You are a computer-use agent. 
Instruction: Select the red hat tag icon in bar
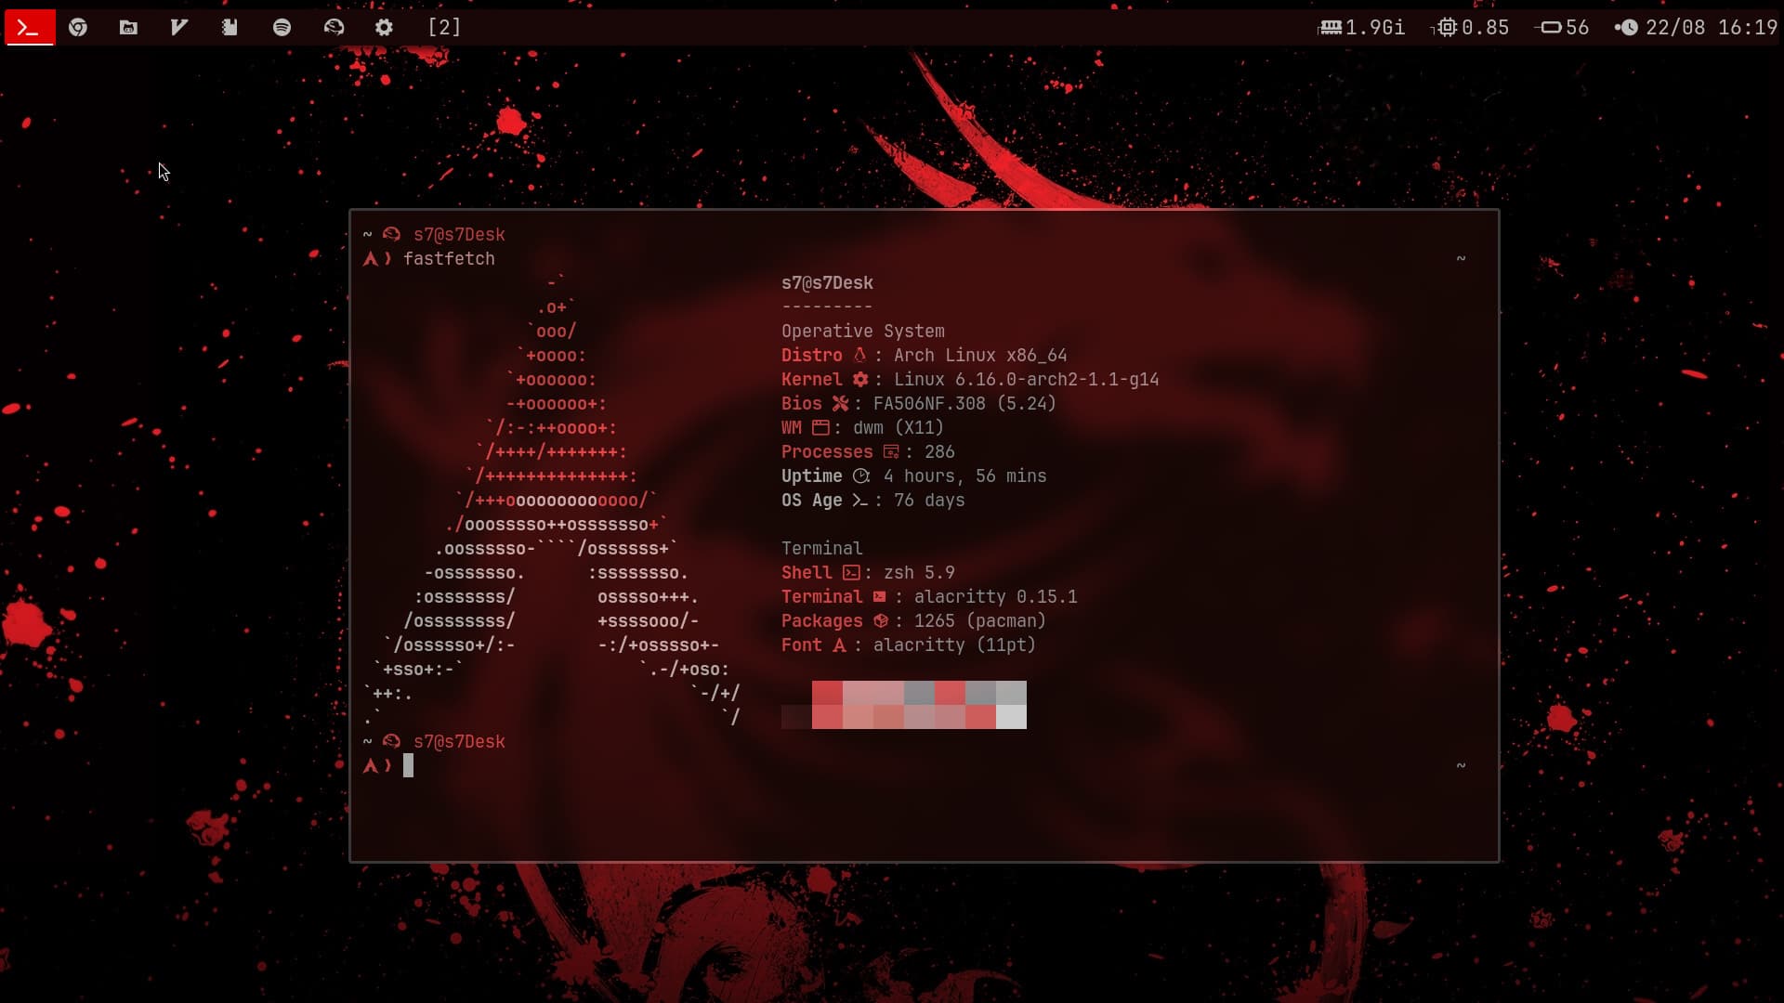tap(334, 28)
